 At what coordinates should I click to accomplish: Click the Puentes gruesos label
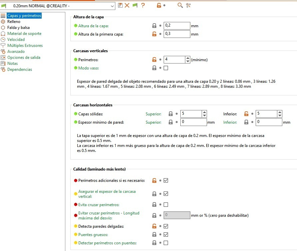tap(93, 235)
